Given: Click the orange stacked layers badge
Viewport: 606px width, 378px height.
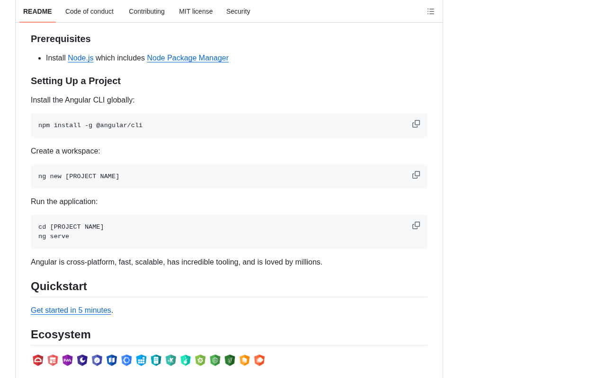Looking at the screenshot, I should (244, 360).
